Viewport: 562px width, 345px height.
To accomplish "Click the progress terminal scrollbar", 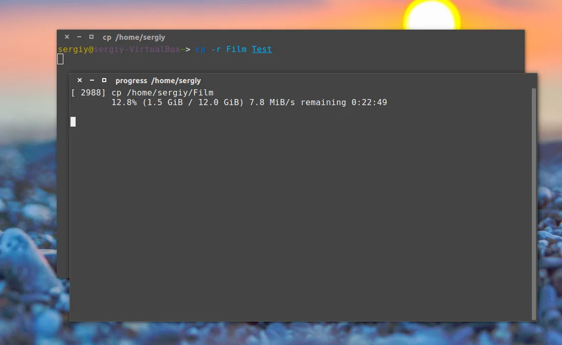I will (534, 204).
